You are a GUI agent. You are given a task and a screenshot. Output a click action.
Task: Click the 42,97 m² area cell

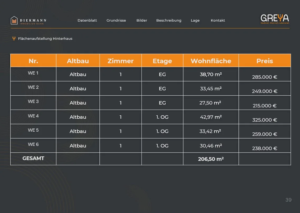tap(211, 117)
